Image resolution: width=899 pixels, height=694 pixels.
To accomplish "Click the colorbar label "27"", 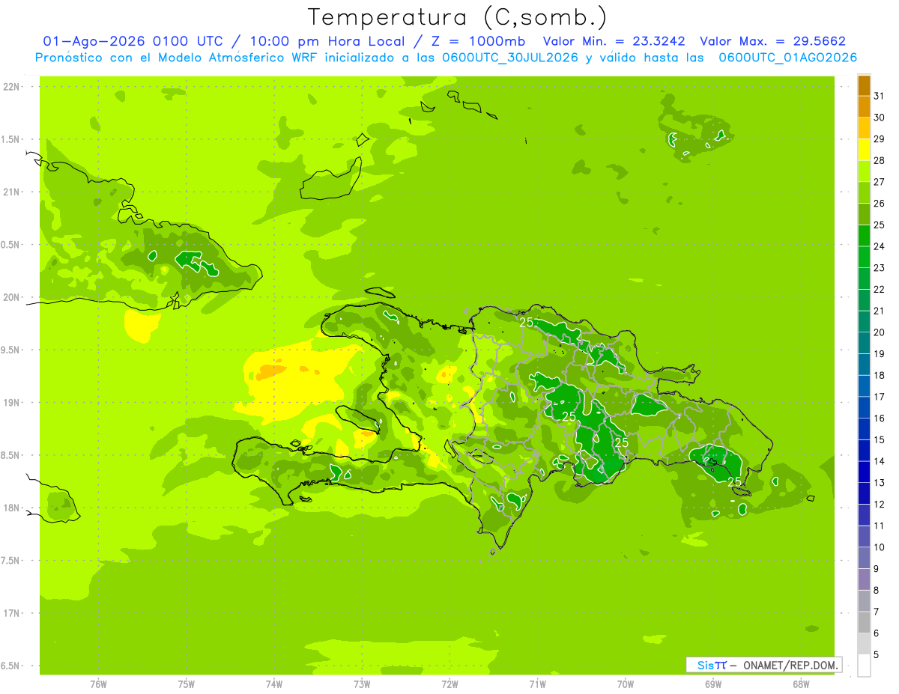I will (x=880, y=182).
